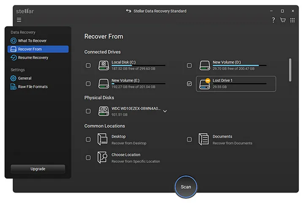This screenshot has width=304, height=203.
Task: Click the Upgrade button
Action: 38,169
